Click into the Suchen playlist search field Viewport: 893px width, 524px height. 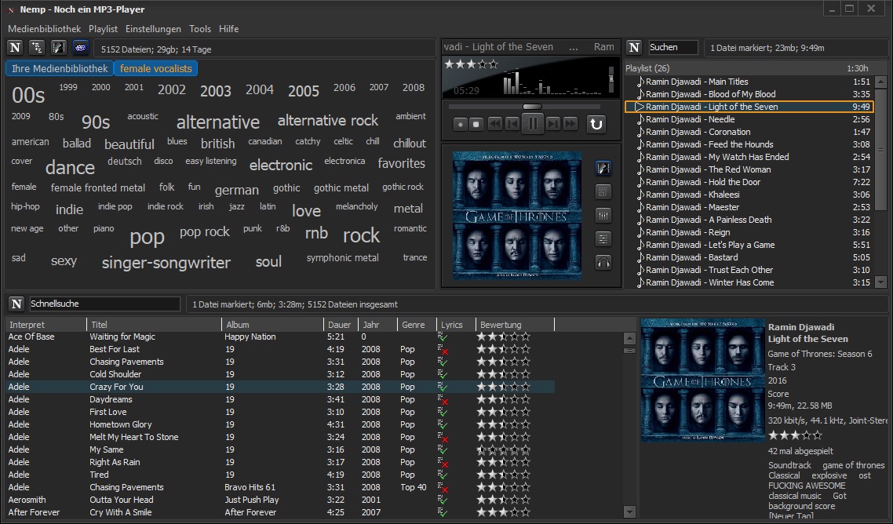(x=673, y=47)
